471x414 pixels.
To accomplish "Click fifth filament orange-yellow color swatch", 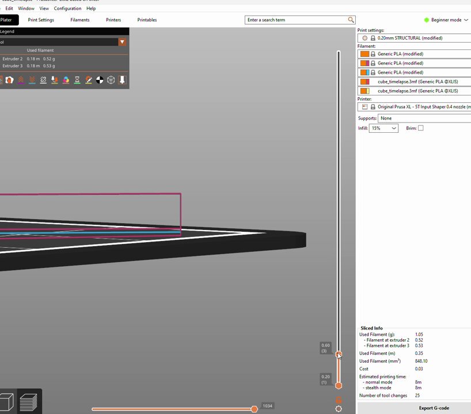I will click(364, 91).
